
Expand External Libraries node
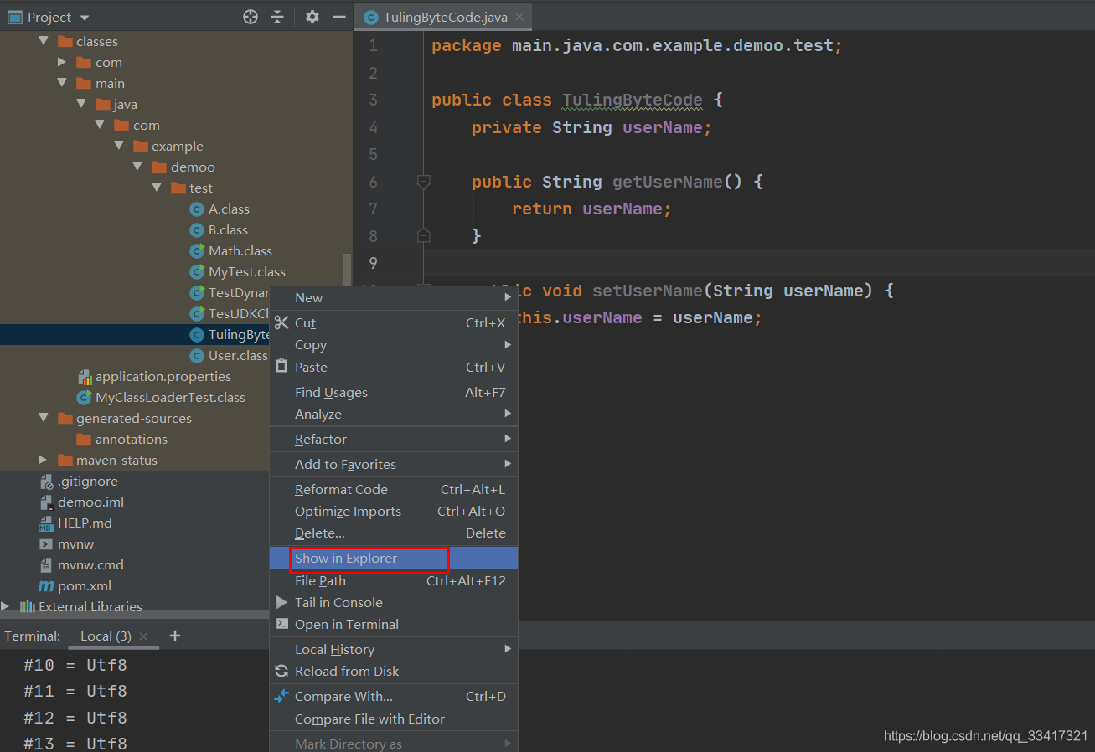pyautogui.click(x=6, y=606)
